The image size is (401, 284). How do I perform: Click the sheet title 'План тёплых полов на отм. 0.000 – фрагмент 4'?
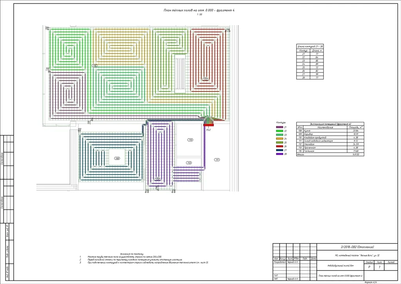click(199, 10)
